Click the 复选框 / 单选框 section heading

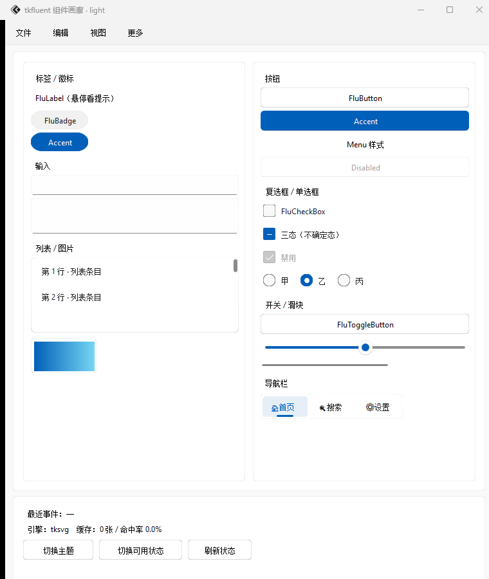click(291, 192)
